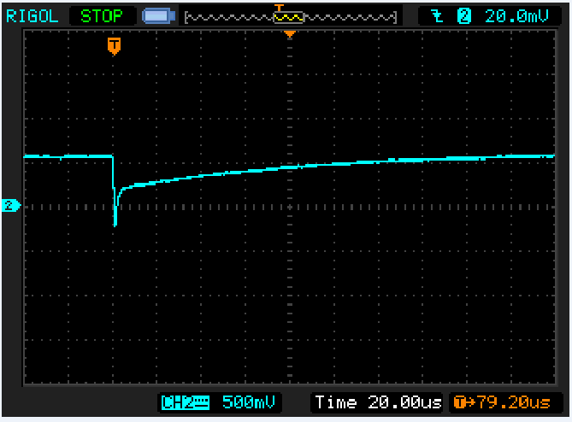Click the 20.0mV trigger level readout
The height and width of the screenshot is (422, 572).
pyautogui.click(x=516, y=16)
